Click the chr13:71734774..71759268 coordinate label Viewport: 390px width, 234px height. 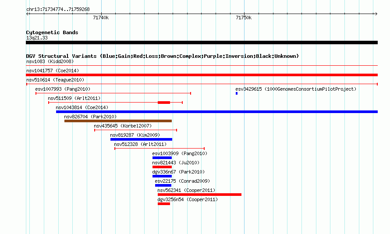click(x=58, y=10)
